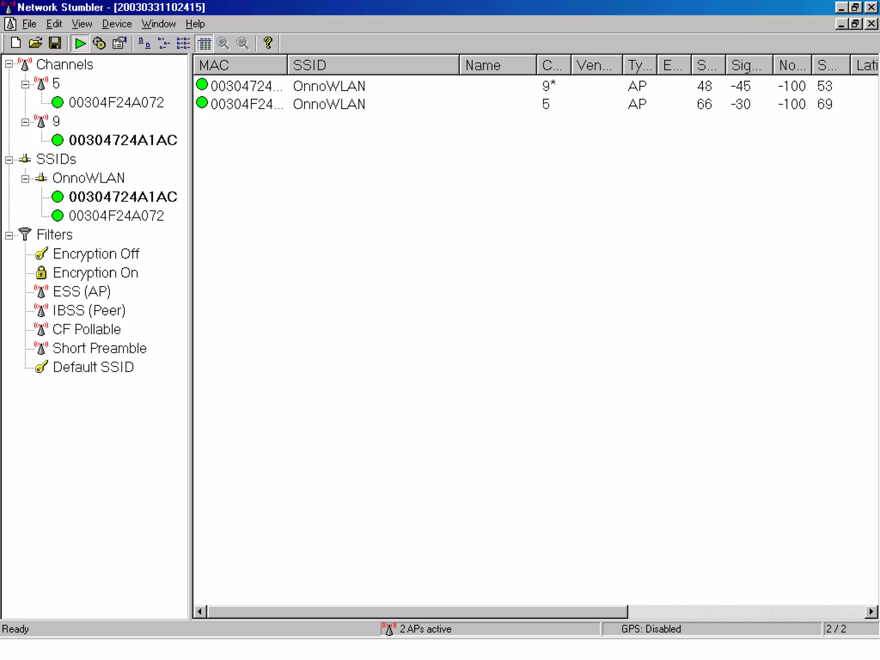Toggle the green scanning play button
The image size is (880, 660).
(x=79, y=43)
